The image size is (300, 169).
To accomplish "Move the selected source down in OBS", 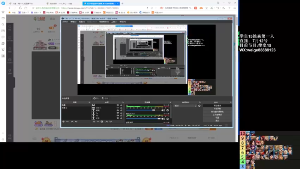I will point(111,122).
